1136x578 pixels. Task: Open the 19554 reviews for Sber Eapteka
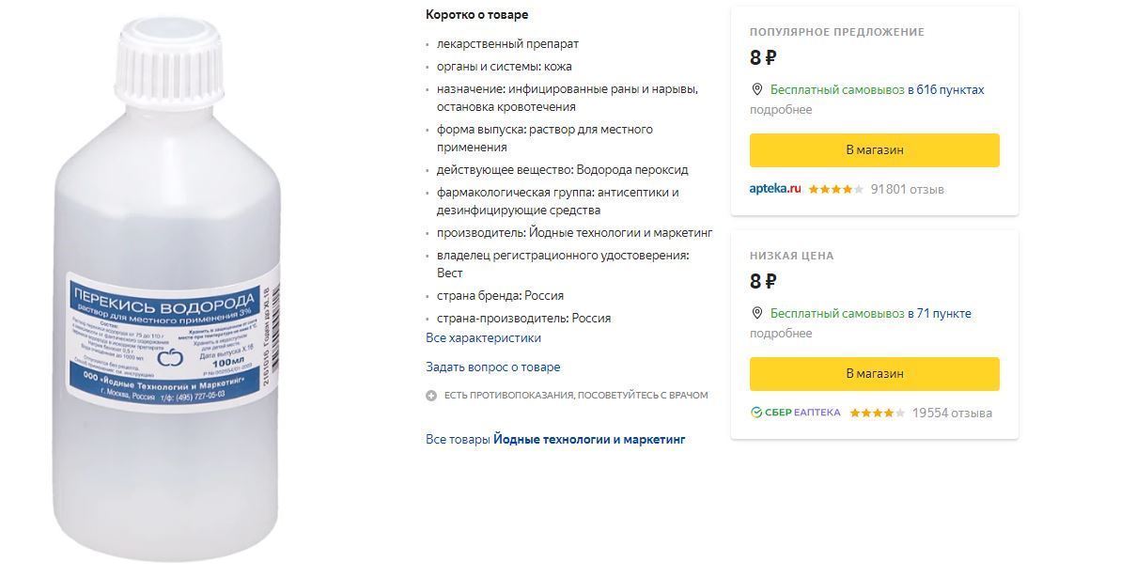[952, 413]
